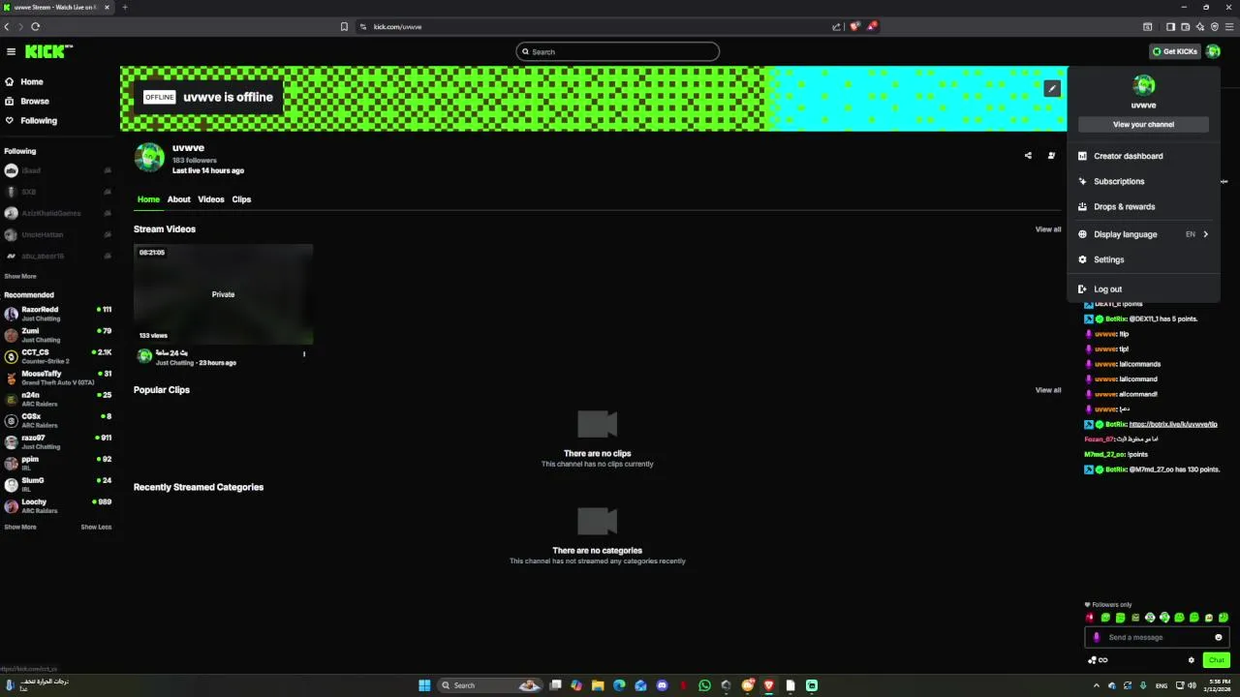This screenshot has height=697, width=1240.
Task: Open the browser main menu
Action: (x=1230, y=26)
